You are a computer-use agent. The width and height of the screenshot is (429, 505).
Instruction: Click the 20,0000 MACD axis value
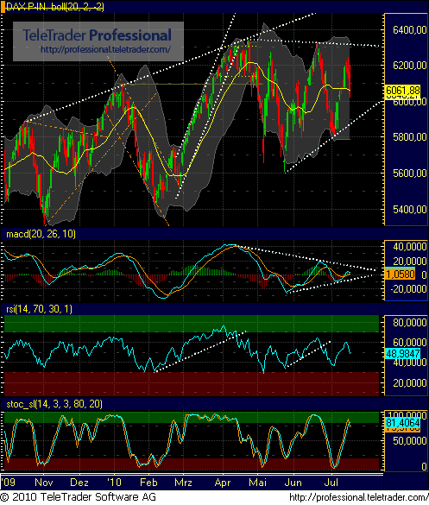(x=410, y=261)
